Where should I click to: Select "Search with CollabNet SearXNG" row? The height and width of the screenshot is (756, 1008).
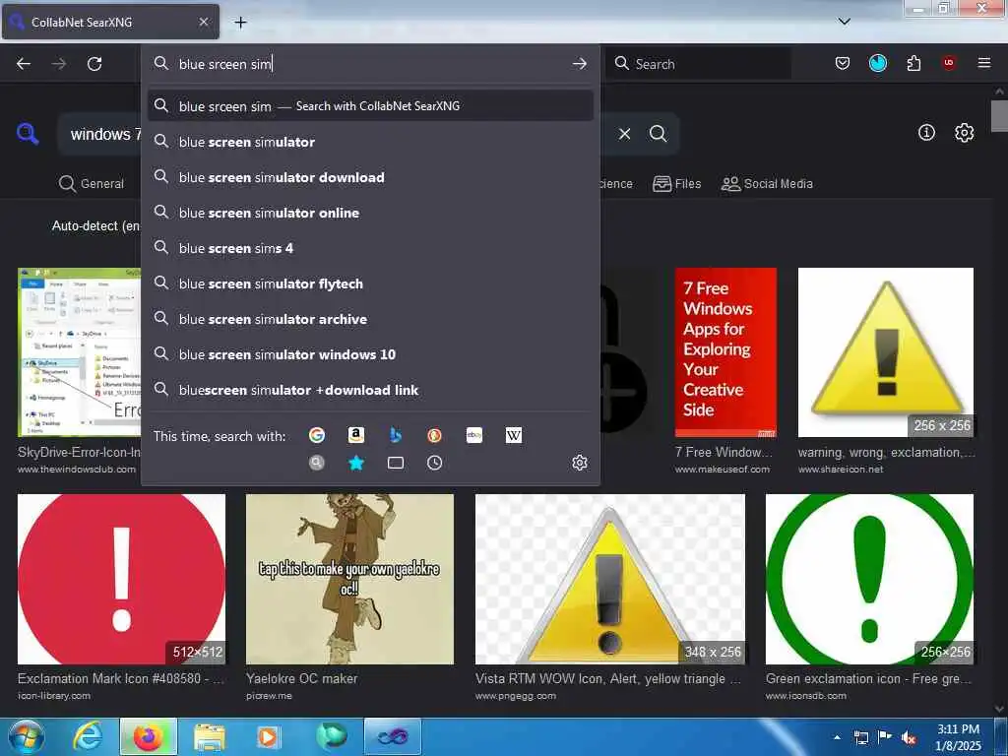coord(370,106)
